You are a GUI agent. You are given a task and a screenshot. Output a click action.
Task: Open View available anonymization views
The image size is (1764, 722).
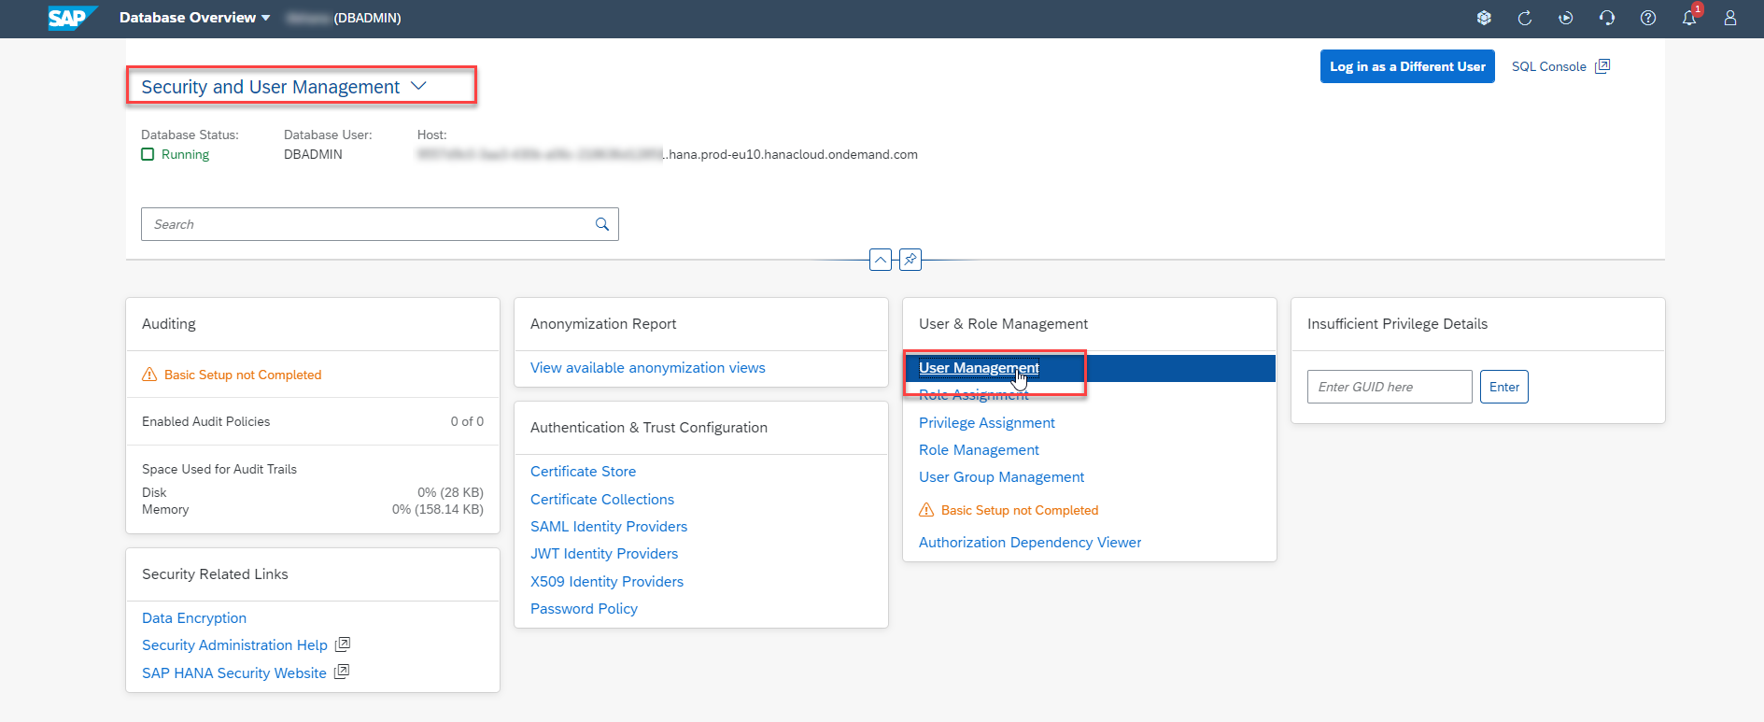pyautogui.click(x=648, y=368)
